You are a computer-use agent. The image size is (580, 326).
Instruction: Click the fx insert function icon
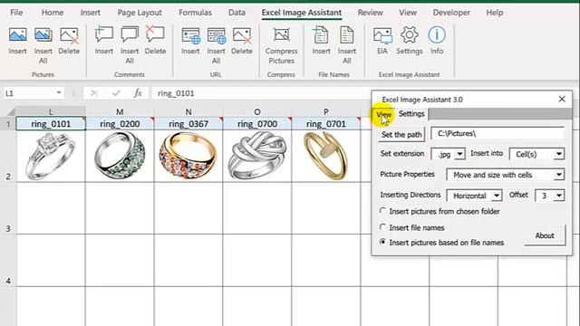[138, 93]
